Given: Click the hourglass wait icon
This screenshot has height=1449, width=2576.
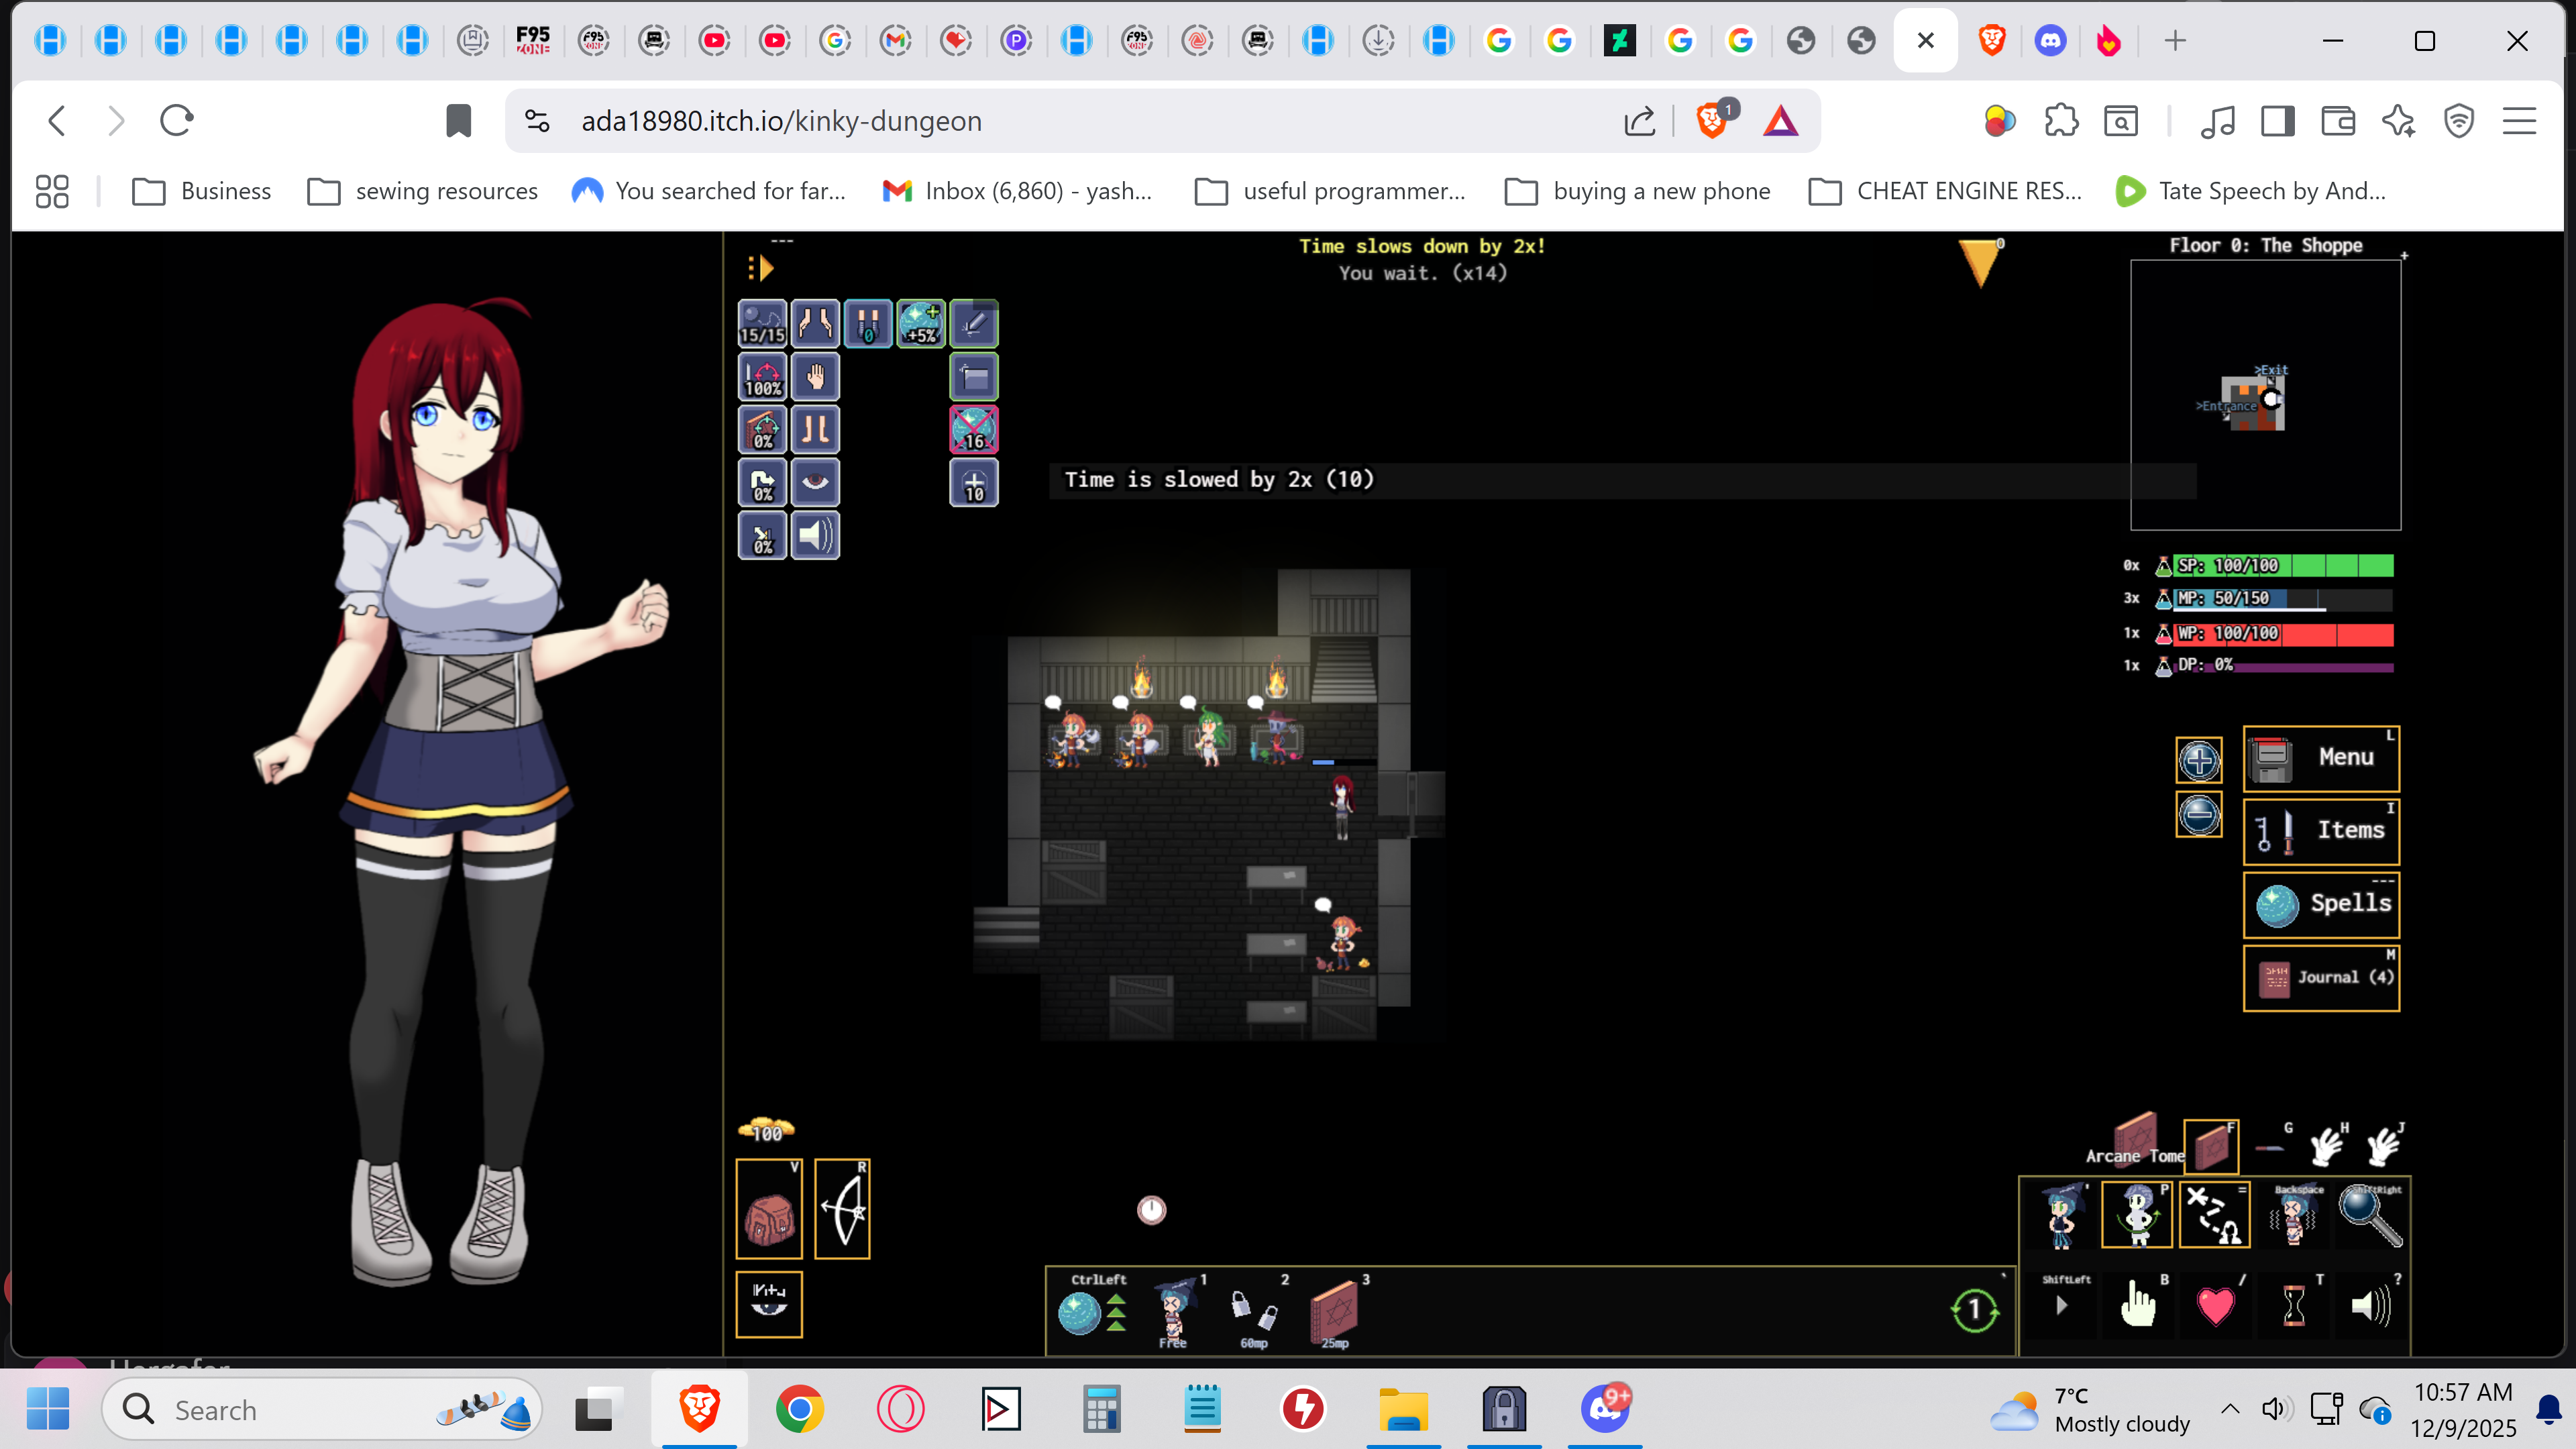Looking at the screenshot, I should [2293, 1306].
